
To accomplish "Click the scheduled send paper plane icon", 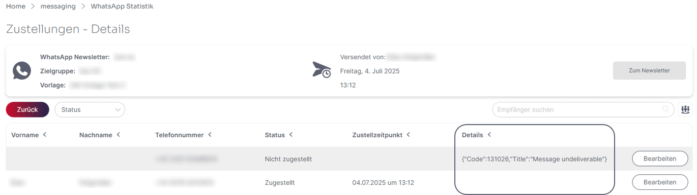I will click(322, 70).
